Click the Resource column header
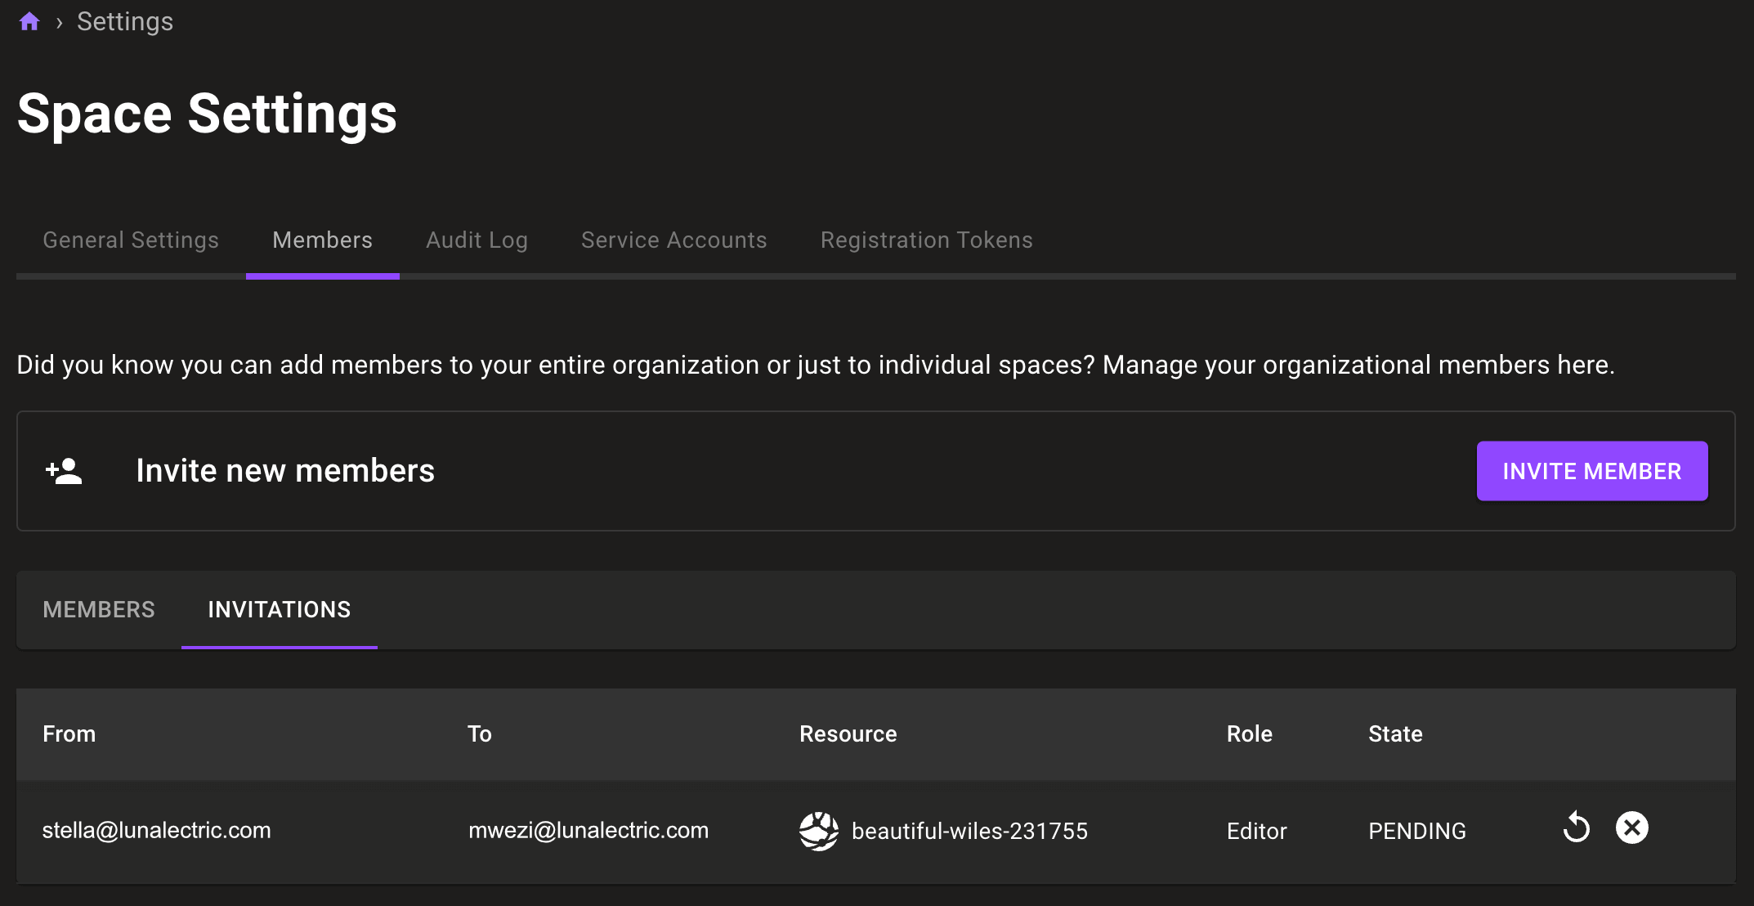Screen dimensions: 1754x906 848,734
